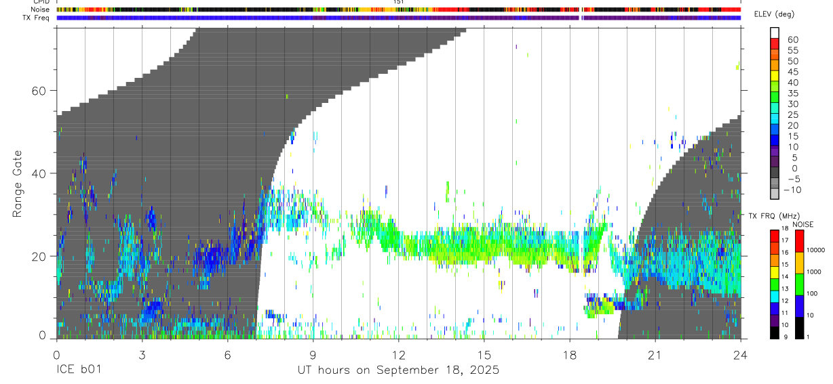Click x-axis hour tick label 6
The image size is (833, 384).
tap(227, 355)
